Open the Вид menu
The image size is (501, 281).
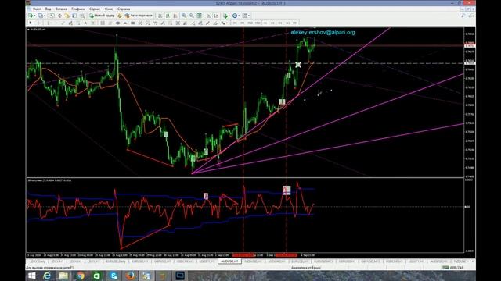point(48,9)
